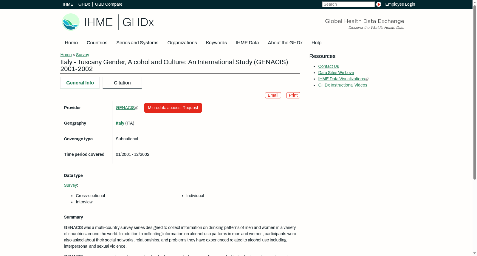Click the 'Provider' field label
This screenshot has width=477, height=256.
tap(72, 108)
